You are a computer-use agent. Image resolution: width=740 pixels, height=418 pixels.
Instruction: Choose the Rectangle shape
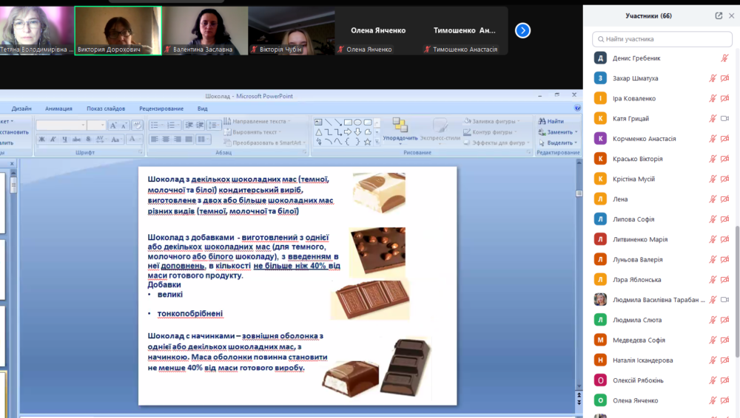pos(348,122)
